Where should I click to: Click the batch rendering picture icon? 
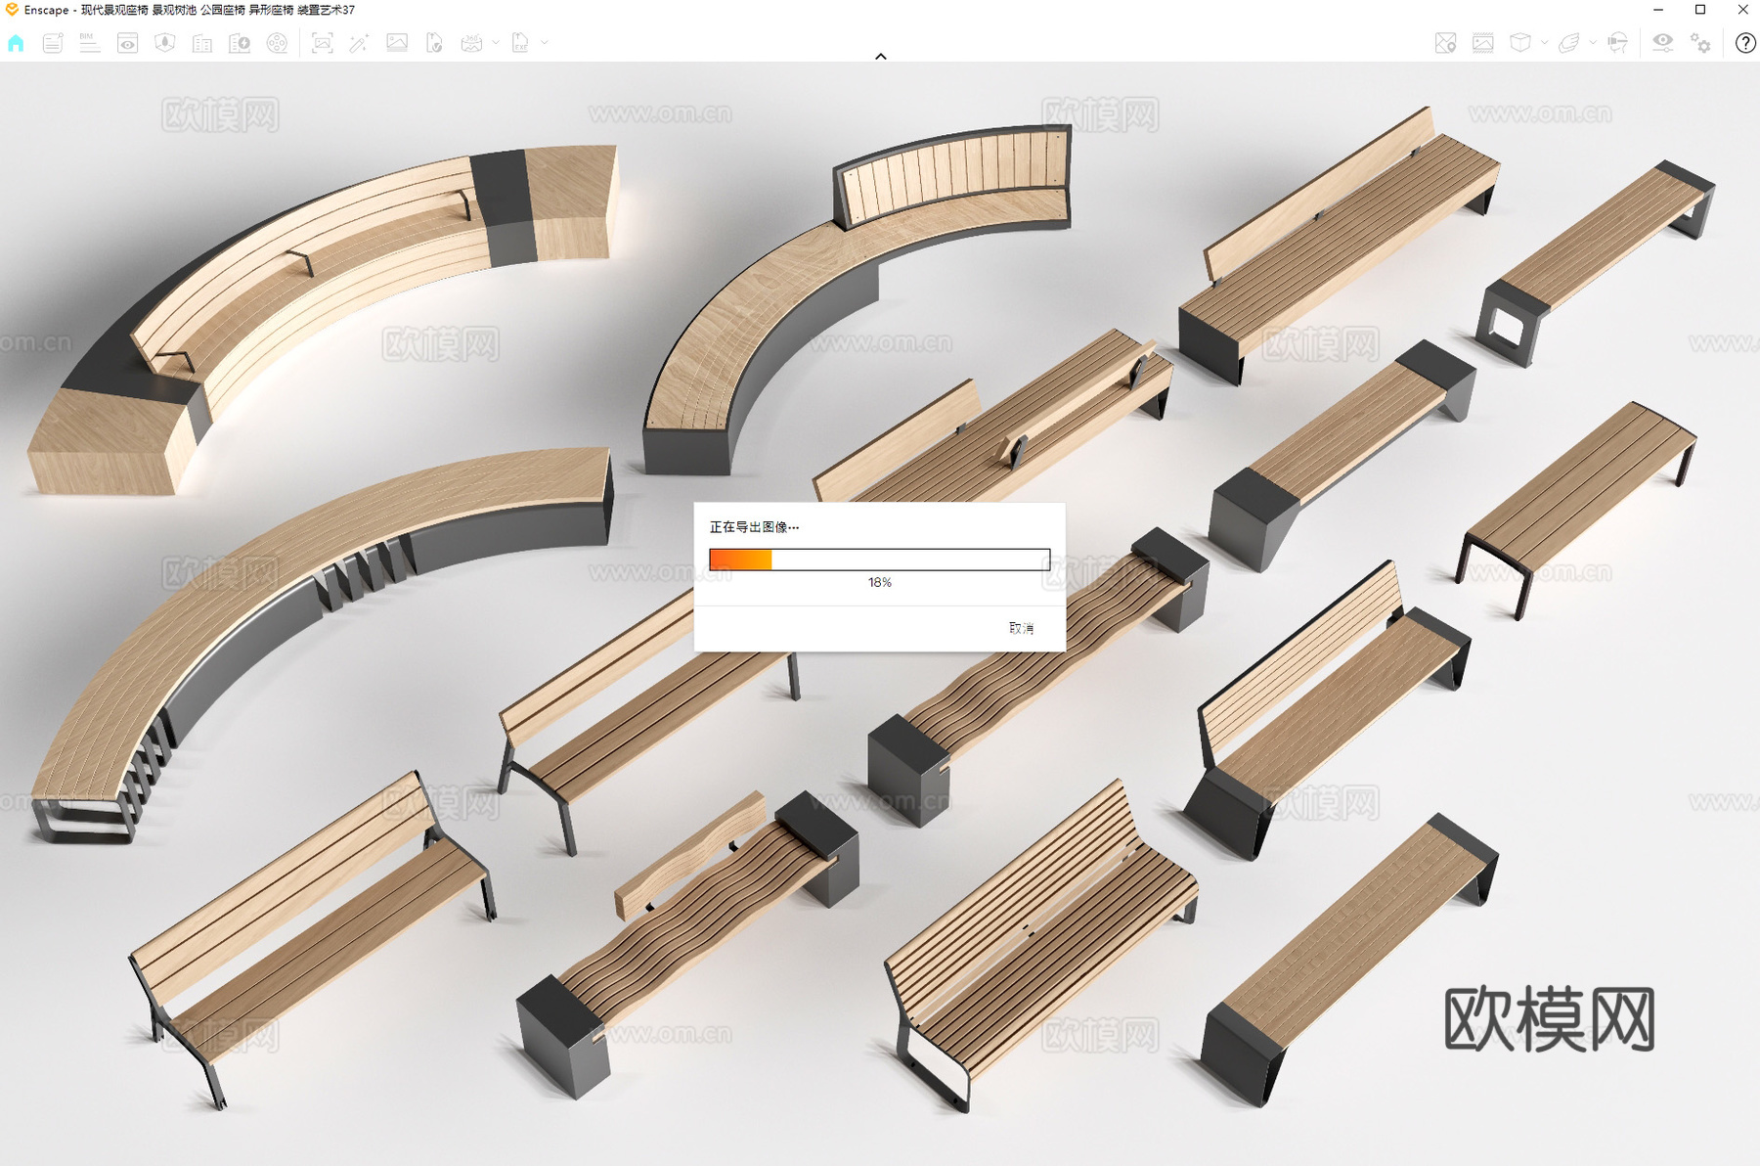397,43
